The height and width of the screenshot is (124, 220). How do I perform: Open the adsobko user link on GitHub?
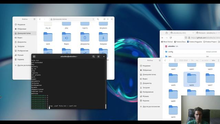172,46
